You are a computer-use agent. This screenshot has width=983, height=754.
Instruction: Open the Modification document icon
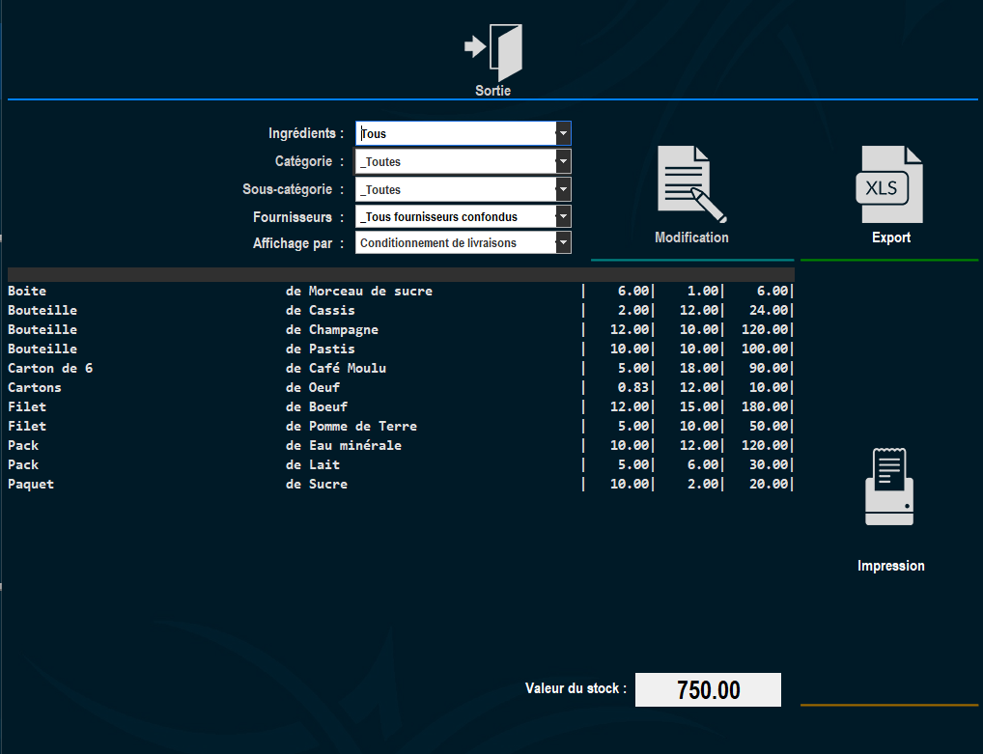691,184
